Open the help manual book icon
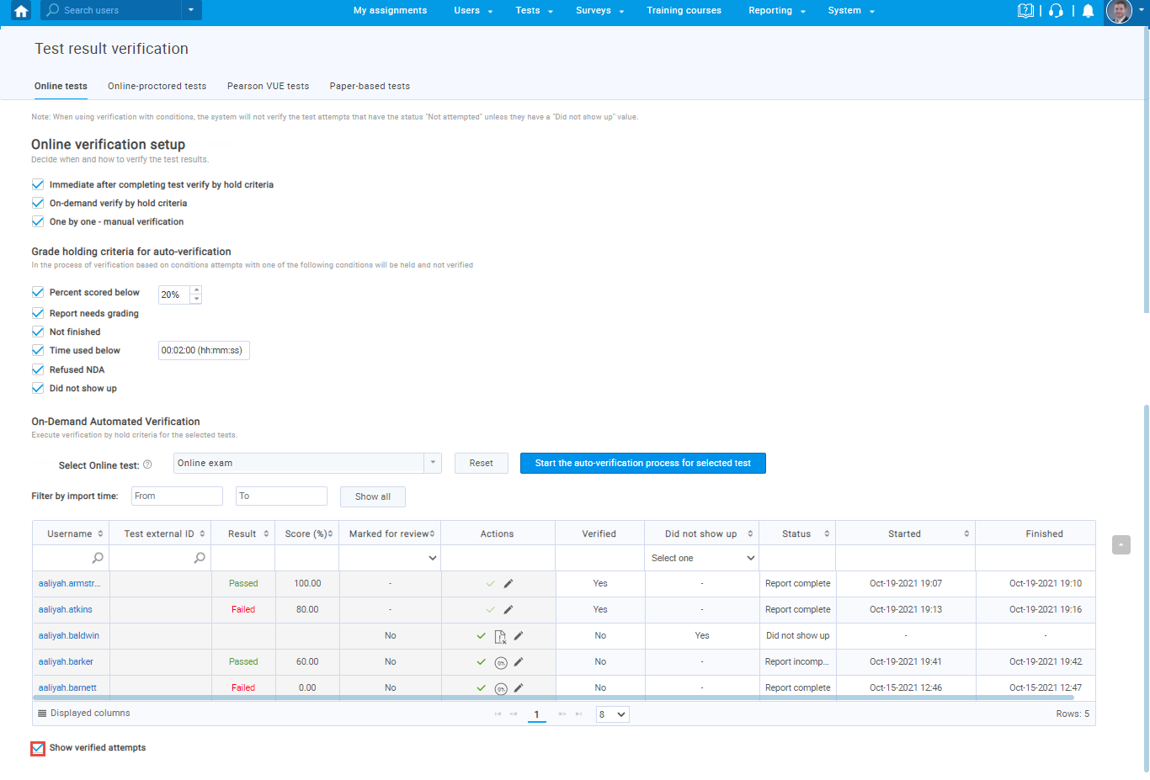 tap(1025, 11)
